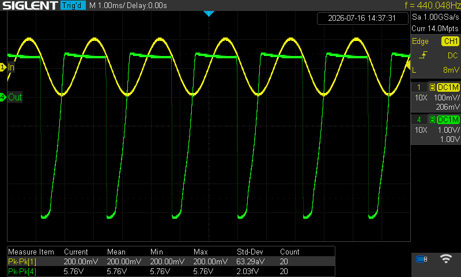Image resolution: width=461 pixels, height=277 pixels.
Task: Click the Min column header
Action: [156, 252]
